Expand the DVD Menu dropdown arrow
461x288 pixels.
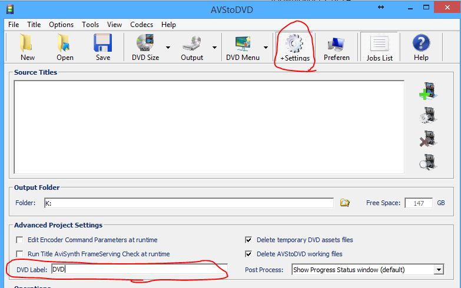[x=266, y=47]
